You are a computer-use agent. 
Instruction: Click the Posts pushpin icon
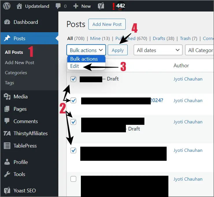[x=7, y=38]
